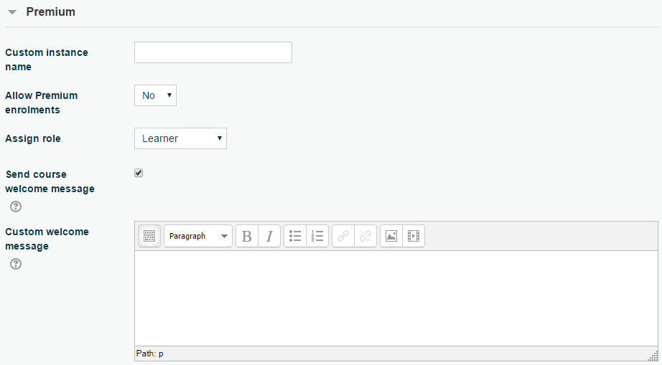Toggle the editor toolbar expand icon
Image resolution: width=662 pixels, height=365 pixels.
(149, 237)
